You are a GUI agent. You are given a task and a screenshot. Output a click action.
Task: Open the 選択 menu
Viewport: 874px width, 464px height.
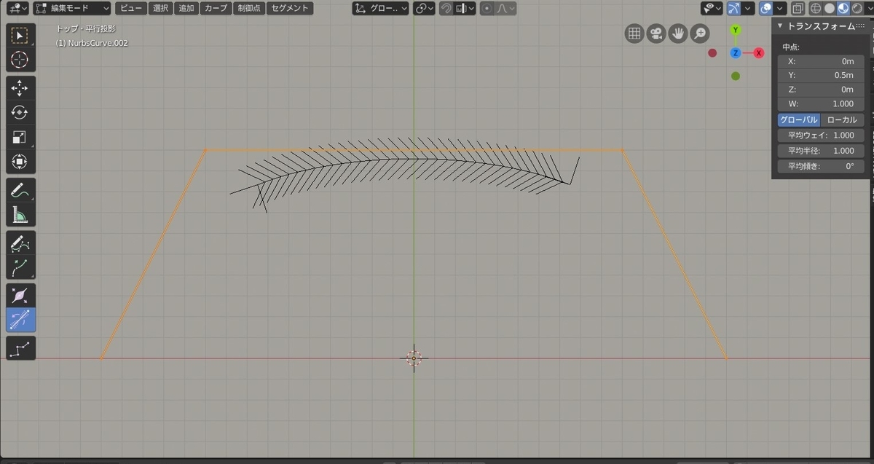click(x=161, y=9)
